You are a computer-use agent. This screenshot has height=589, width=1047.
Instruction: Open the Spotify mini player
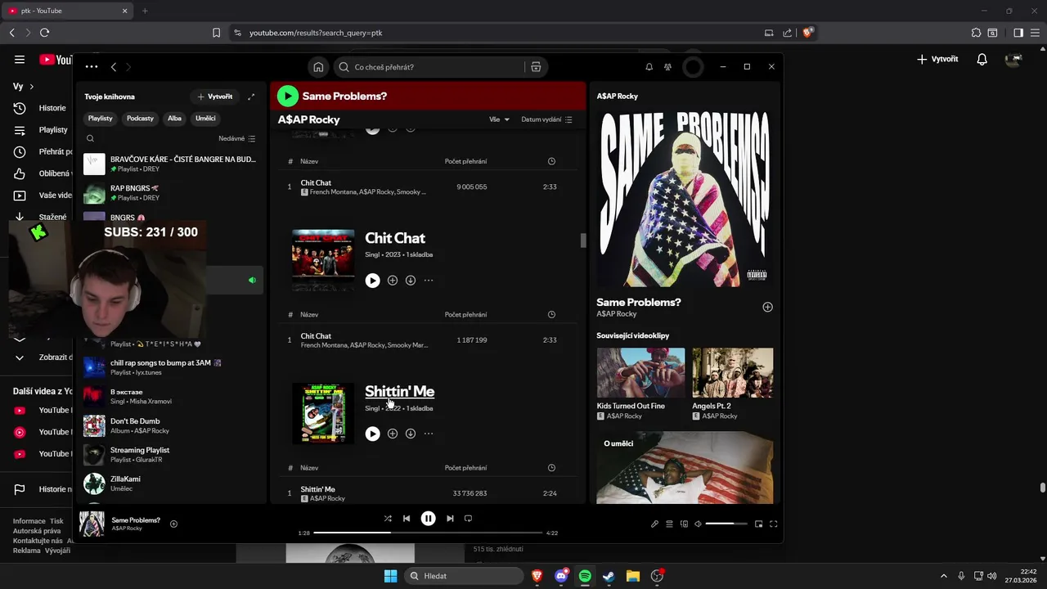(x=758, y=524)
